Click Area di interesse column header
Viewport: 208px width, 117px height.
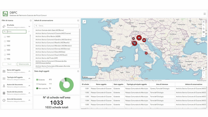[162, 84]
